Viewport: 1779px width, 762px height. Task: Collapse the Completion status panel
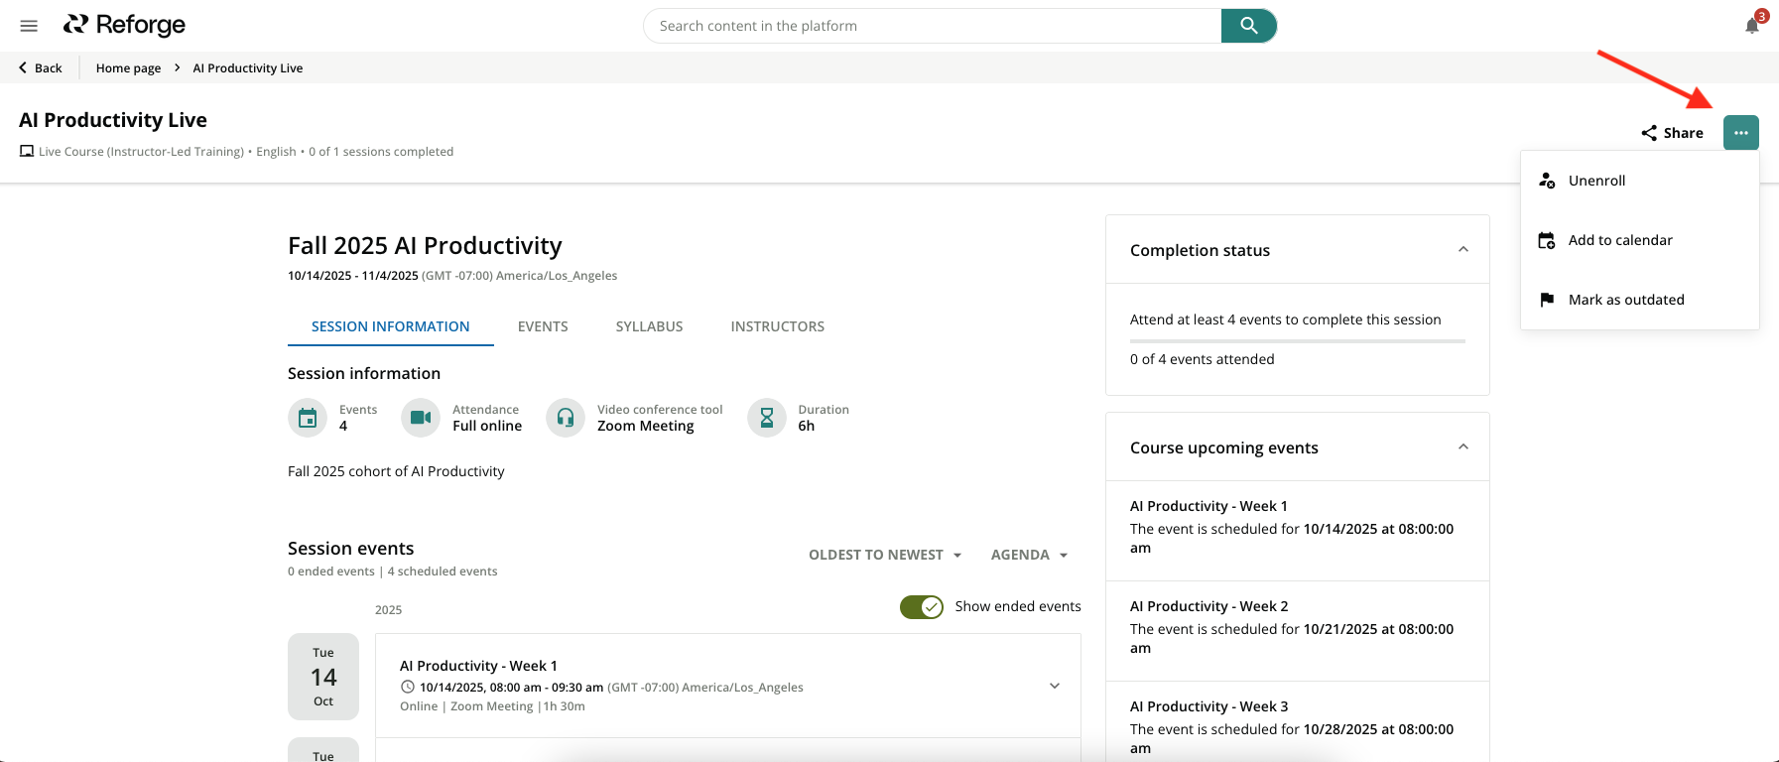pos(1462,249)
